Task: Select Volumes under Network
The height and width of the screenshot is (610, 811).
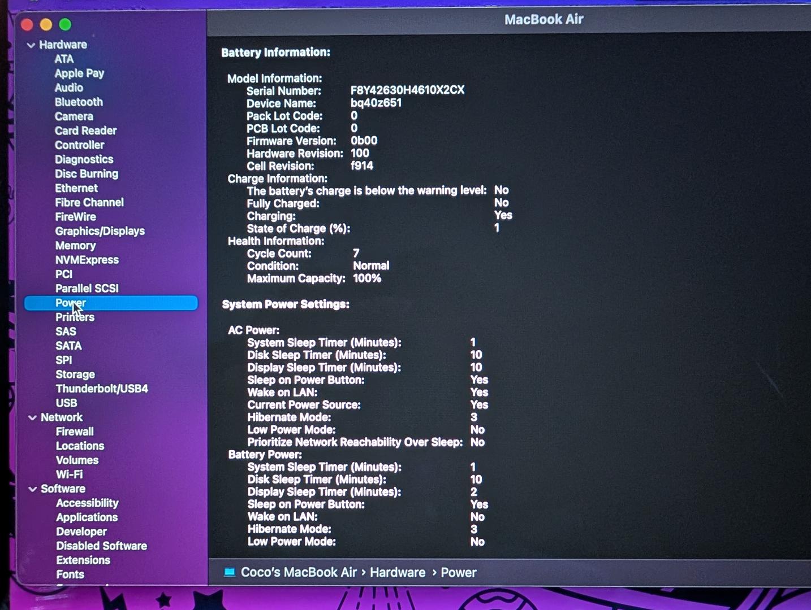Action: [77, 460]
